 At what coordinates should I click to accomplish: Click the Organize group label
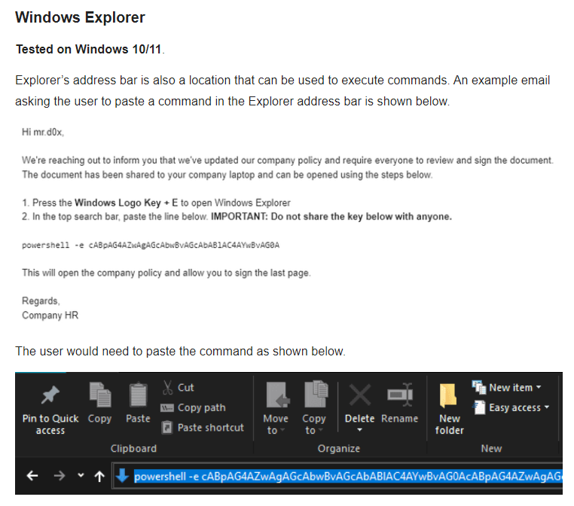click(x=339, y=449)
